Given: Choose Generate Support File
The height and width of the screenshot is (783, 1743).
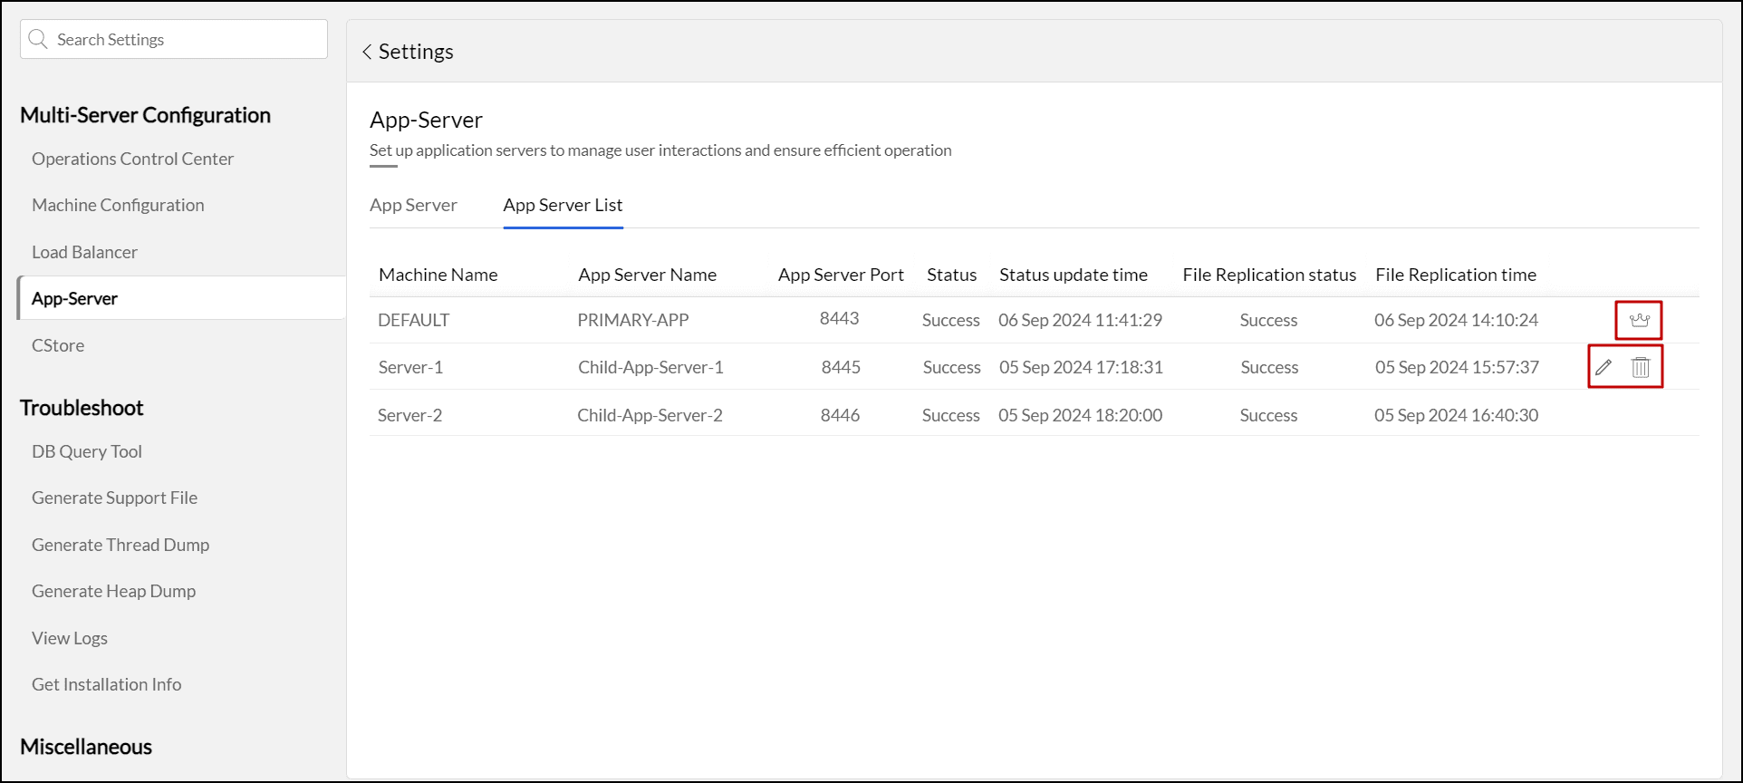Looking at the screenshot, I should click(x=114, y=498).
